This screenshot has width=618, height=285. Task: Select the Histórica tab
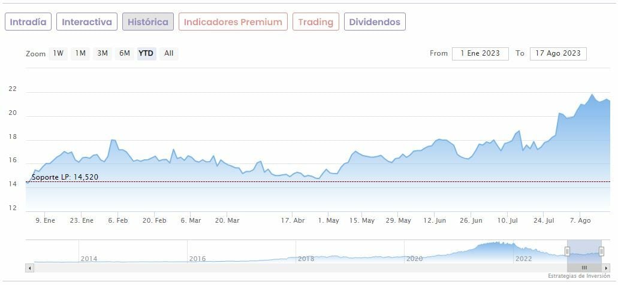click(148, 22)
